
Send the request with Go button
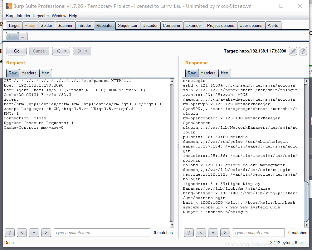pyautogui.click(x=17, y=51)
